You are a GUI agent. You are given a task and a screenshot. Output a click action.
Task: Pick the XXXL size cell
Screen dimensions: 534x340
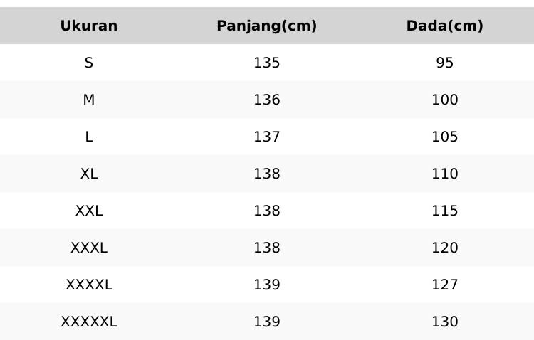pos(89,248)
